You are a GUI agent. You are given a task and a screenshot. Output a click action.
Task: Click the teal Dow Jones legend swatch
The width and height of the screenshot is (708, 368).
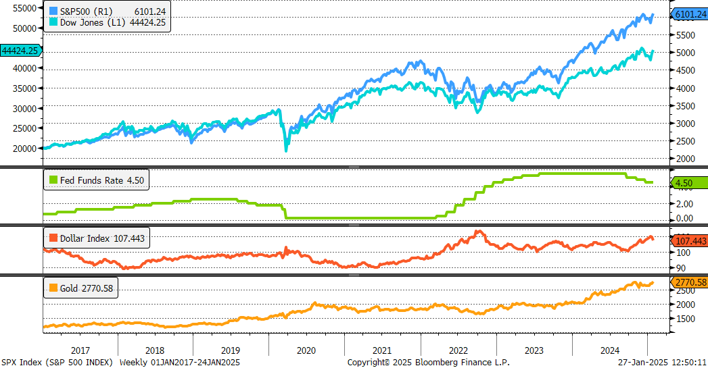(54, 22)
